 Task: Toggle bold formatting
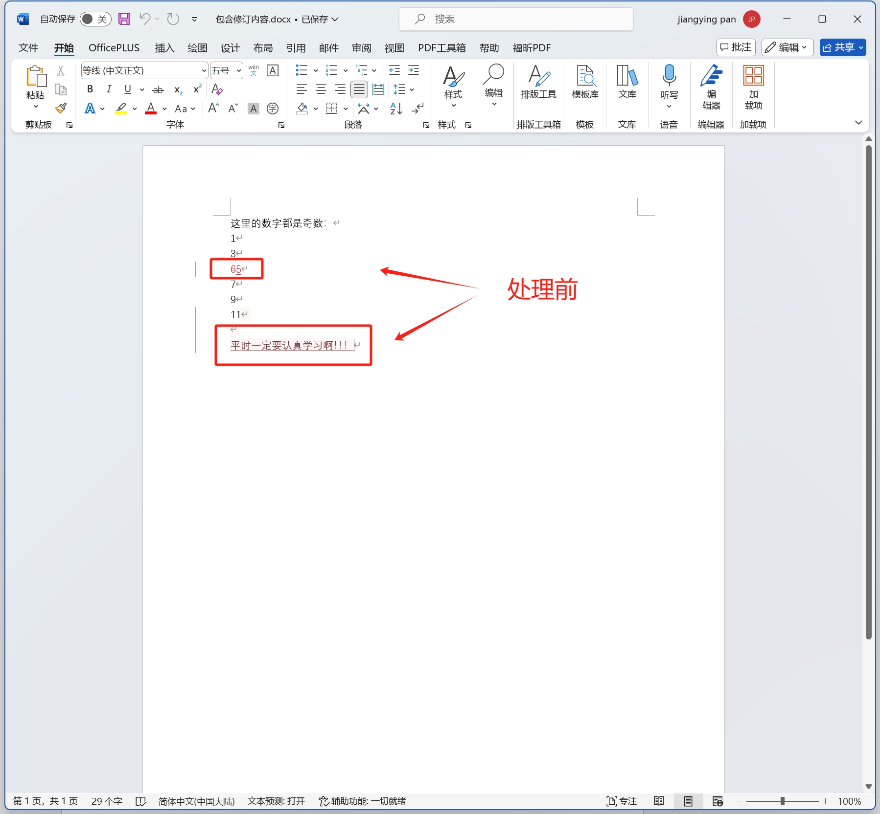coord(90,89)
